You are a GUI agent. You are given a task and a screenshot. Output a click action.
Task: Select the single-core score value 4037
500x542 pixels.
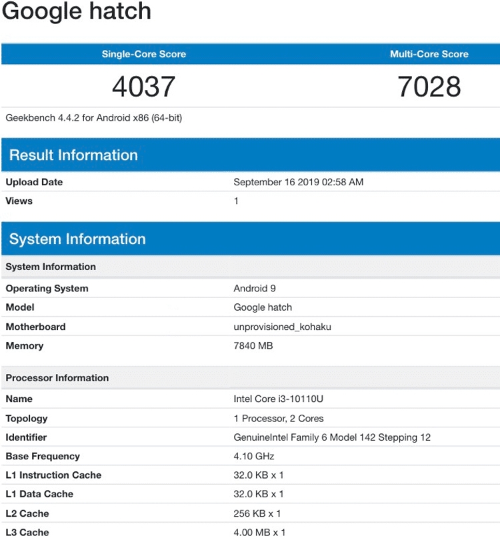[x=143, y=87]
